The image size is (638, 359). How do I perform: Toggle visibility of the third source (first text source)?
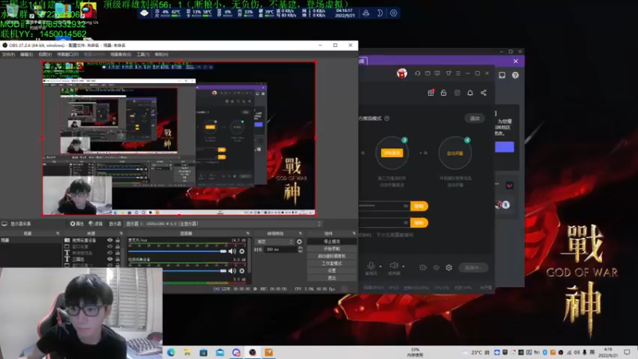pos(110,252)
